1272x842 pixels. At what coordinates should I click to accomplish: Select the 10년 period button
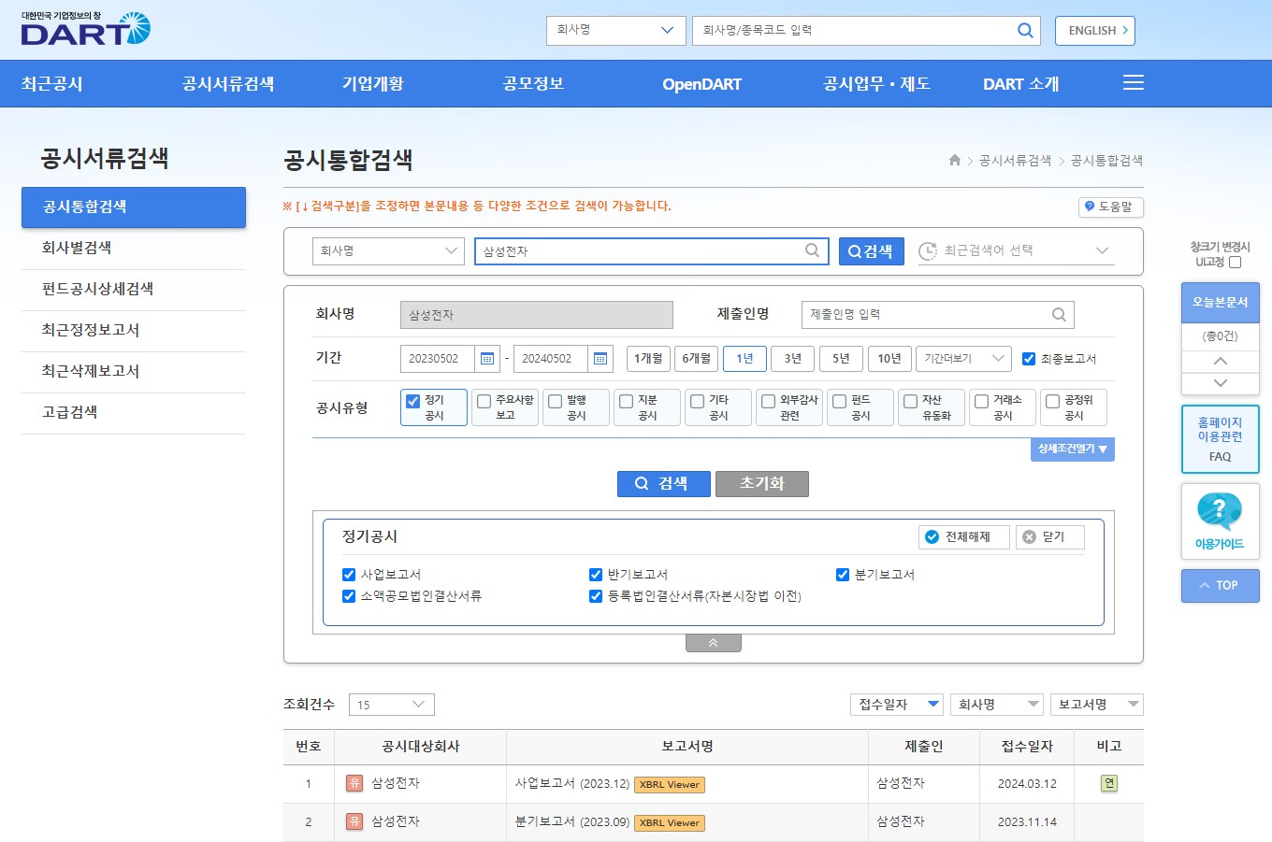(x=889, y=358)
